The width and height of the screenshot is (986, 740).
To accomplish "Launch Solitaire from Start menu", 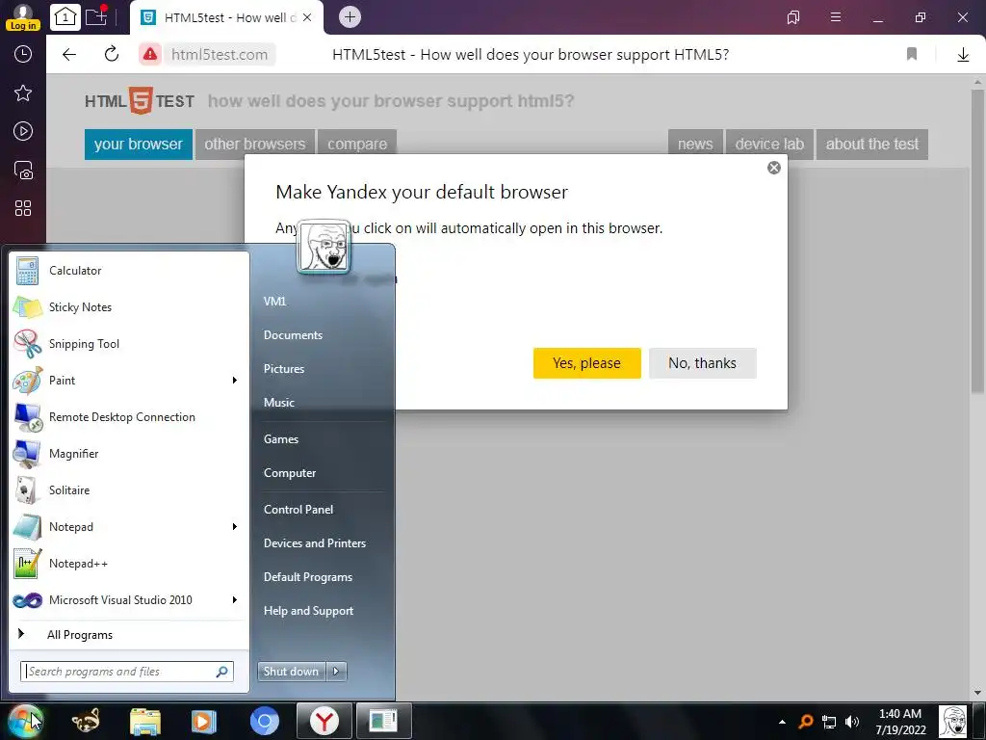I will (129, 490).
